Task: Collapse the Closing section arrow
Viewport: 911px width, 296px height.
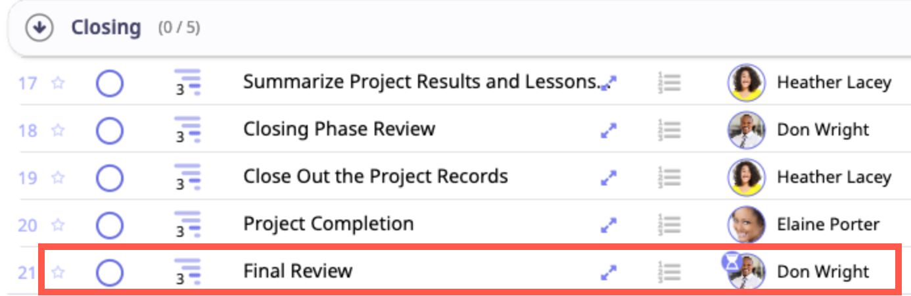Action: (39, 28)
